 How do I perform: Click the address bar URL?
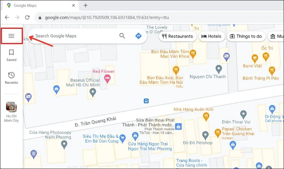click(x=107, y=18)
